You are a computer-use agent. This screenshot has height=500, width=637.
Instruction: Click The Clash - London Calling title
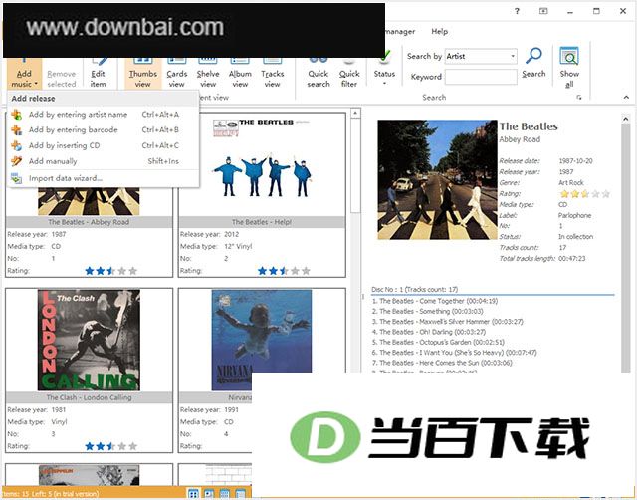pyautogui.click(x=89, y=397)
